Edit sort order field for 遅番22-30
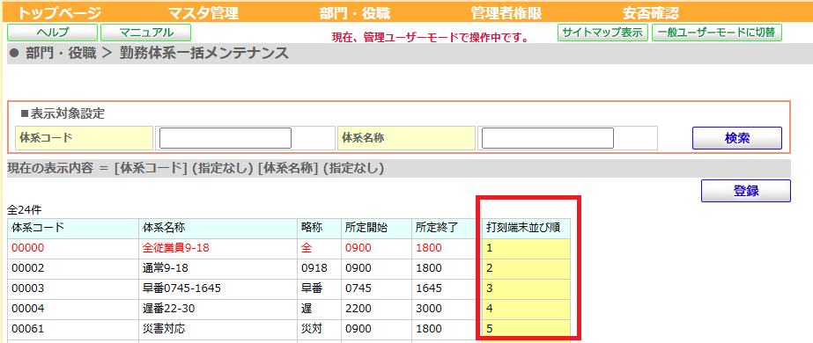This screenshot has width=813, height=343. click(x=526, y=309)
